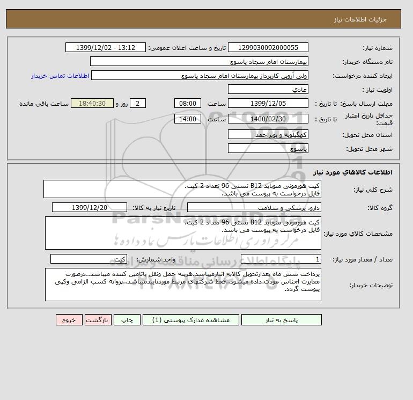Click the remaining time countdown 18:40:30
Image resolution: width=413 pixels, height=400 pixels.
tap(92, 104)
